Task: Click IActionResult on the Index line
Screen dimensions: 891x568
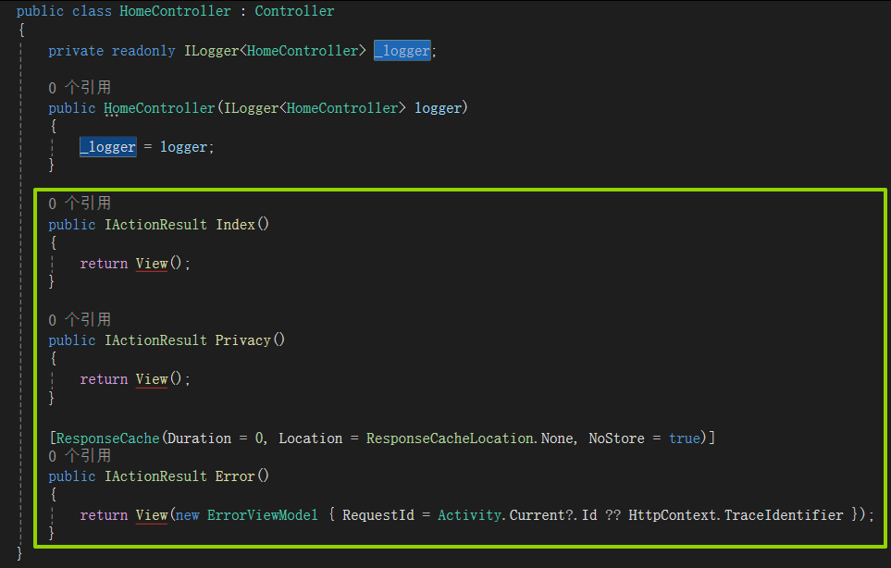Action: (x=155, y=225)
